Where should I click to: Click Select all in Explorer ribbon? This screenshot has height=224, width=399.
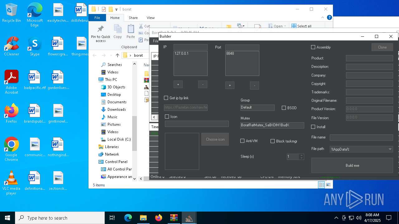[x=301, y=26]
